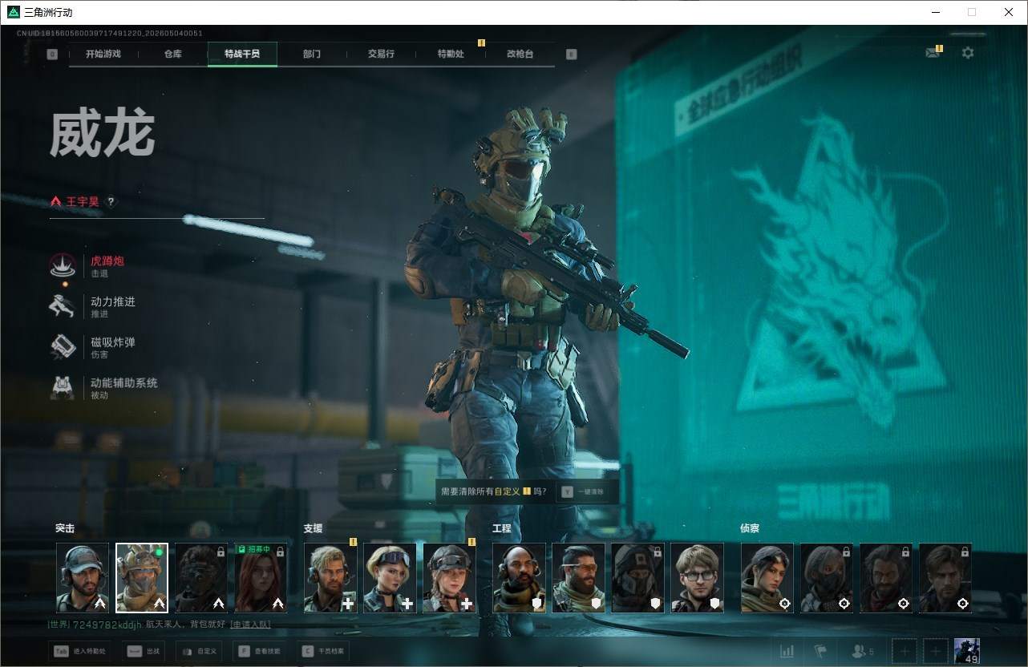
Task: Click the 工程 class label
Action: click(502, 528)
